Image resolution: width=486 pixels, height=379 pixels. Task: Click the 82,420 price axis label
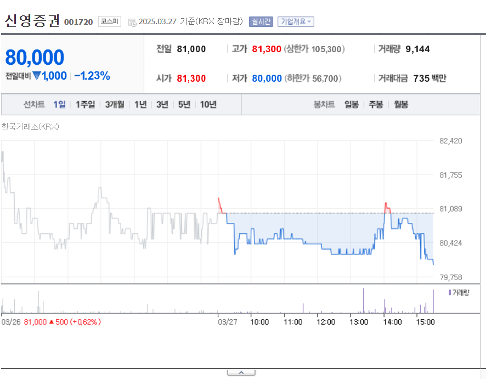[451, 141]
